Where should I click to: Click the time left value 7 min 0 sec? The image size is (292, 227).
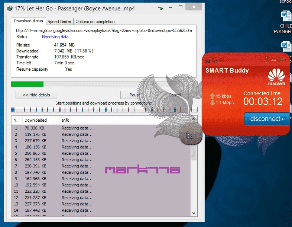[64, 63]
